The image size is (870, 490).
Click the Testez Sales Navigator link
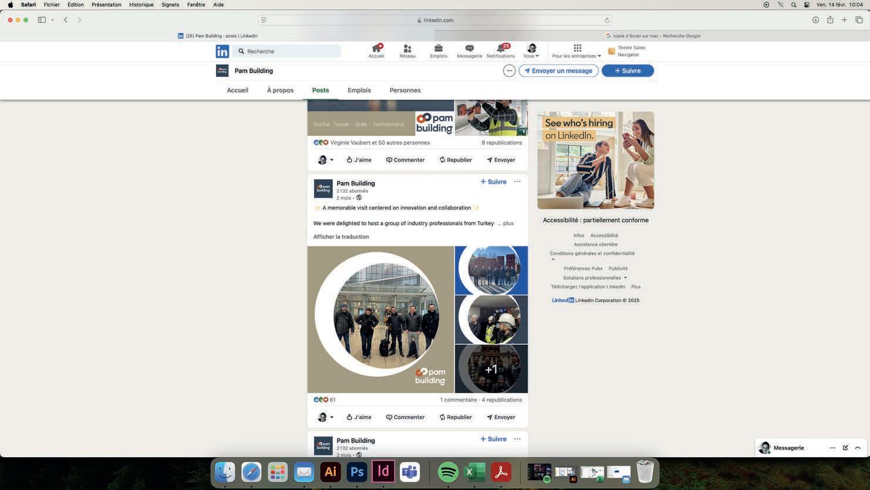(627, 51)
